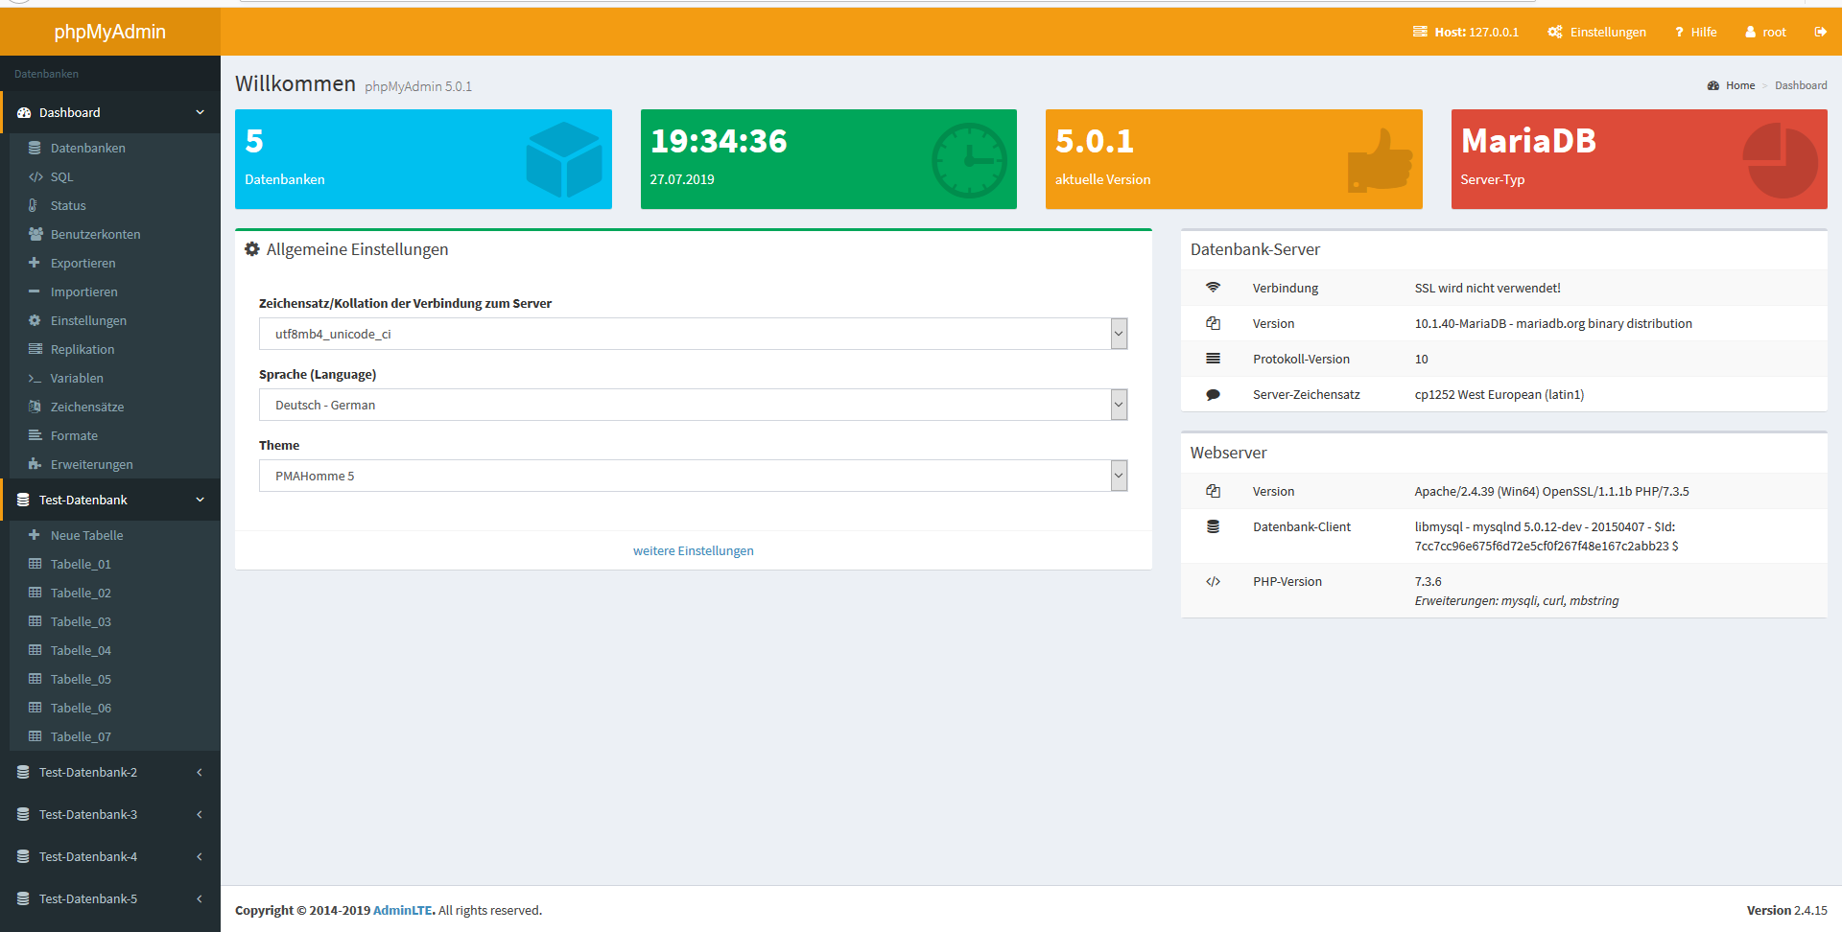Collapse the Dashboard menu chevron
Viewport: 1842px width, 932px height.
click(x=200, y=112)
